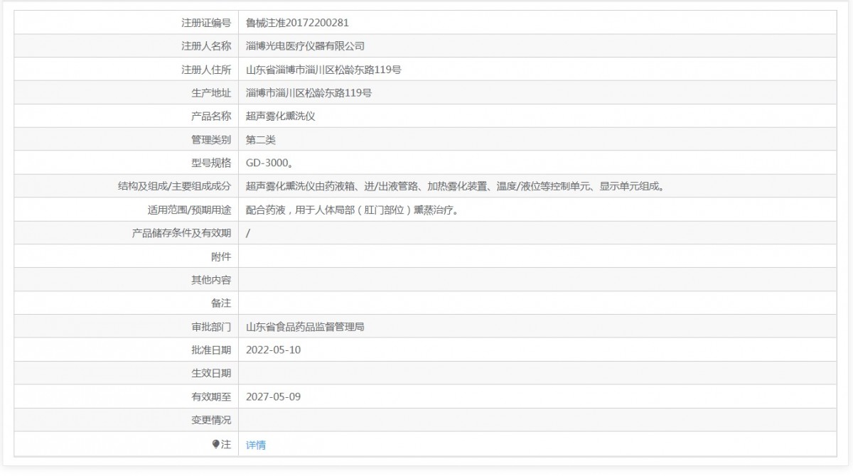853x476 pixels.
Task: Click the 其他内容 label
Action: pyautogui.click(x=211, y=280)
